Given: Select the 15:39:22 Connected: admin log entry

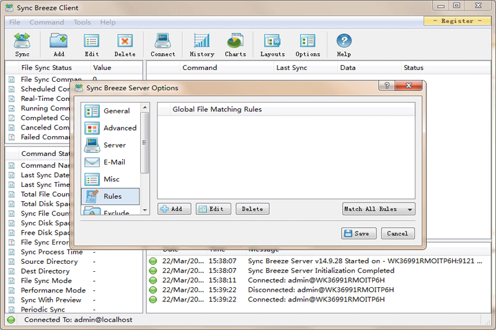Looking at the screenshot, I should click(319, 300).
